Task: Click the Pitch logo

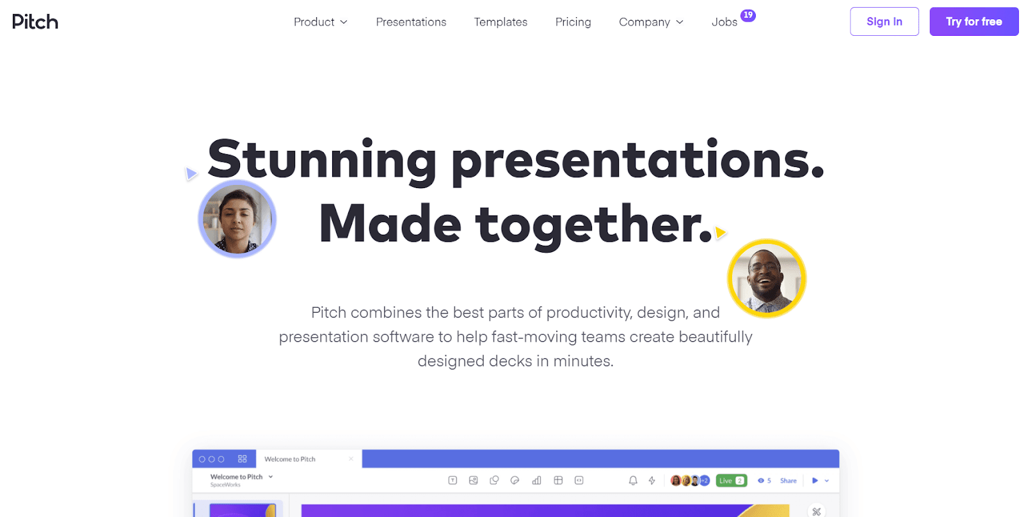Action: [35, 22]
